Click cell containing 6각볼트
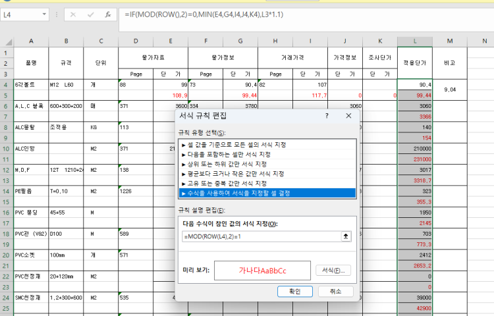 tap(31, 85)
